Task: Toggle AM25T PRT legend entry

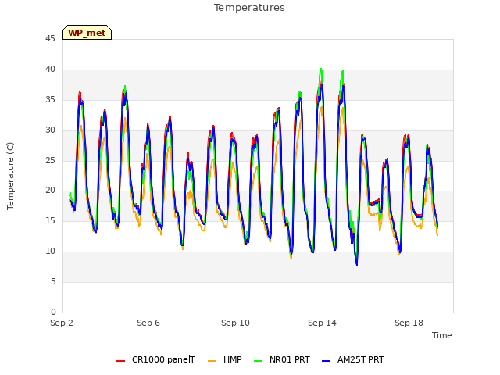Action: pyautogui.click(x=353, y=359)
